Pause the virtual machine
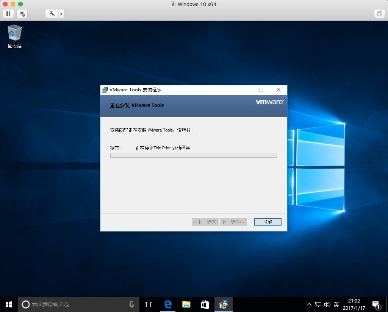This screenshot has height=312, width=388. pos(8,14)
